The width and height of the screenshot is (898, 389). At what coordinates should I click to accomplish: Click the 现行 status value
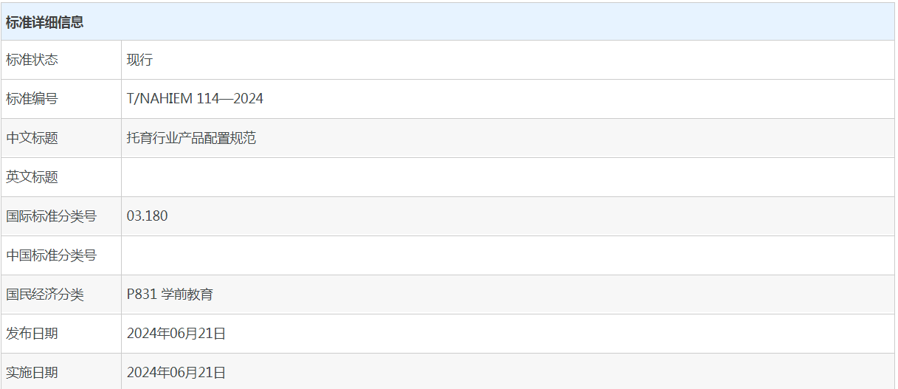coord(139,60)
